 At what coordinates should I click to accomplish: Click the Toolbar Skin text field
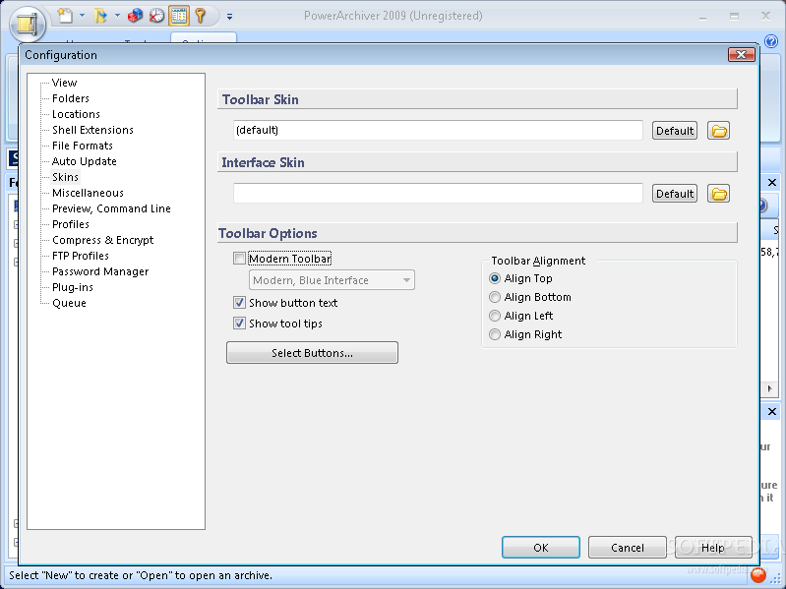pos(438,130)
